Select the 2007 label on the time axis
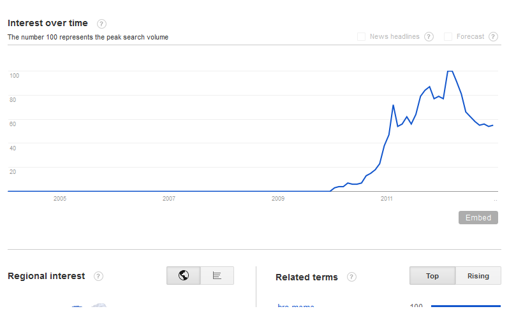This screenshot has width=516, height=309. tap(169, 199)
